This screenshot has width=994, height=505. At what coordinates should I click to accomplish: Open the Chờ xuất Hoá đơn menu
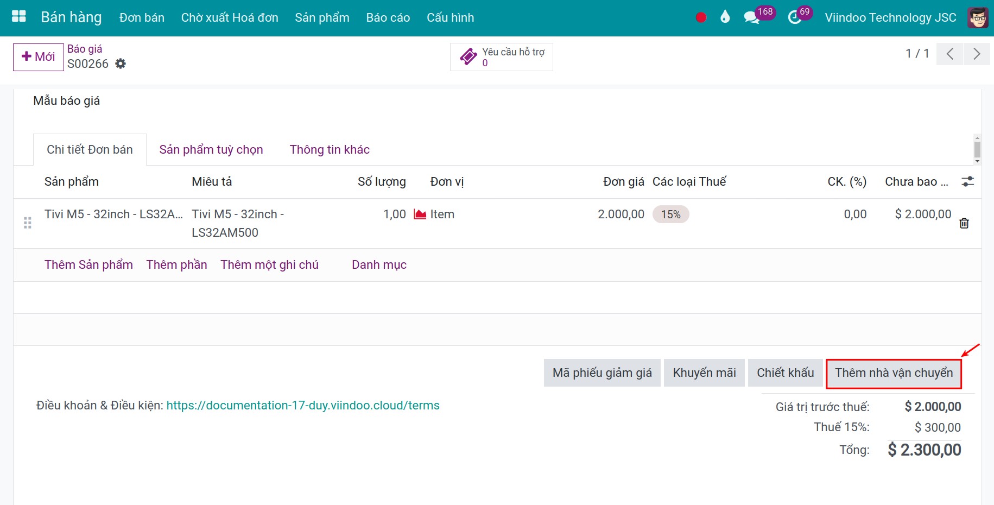[x=230, y=17]
